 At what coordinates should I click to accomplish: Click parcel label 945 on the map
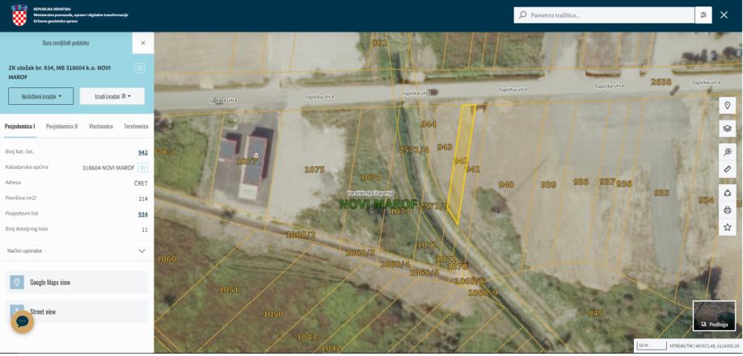tap(596, 313)
